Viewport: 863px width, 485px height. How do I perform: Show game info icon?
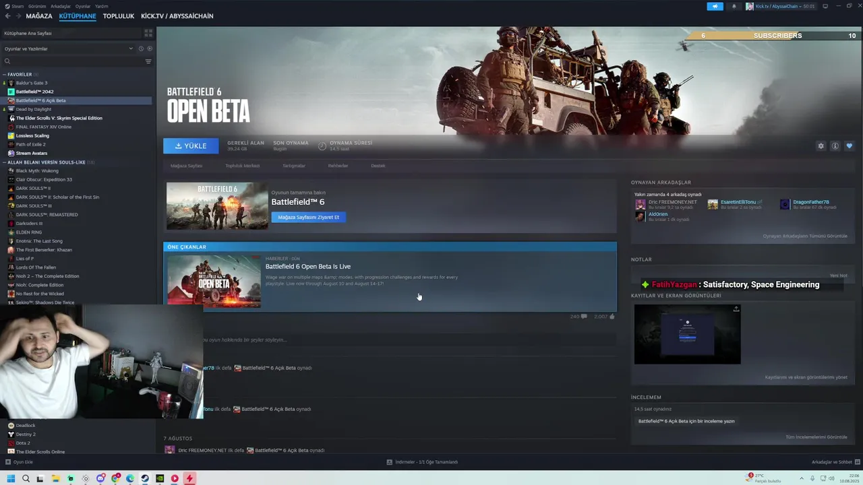(x=835, y=146)
